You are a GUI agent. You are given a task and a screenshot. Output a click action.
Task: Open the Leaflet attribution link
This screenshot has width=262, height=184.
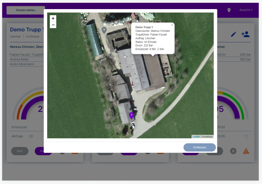click(196, 137)
